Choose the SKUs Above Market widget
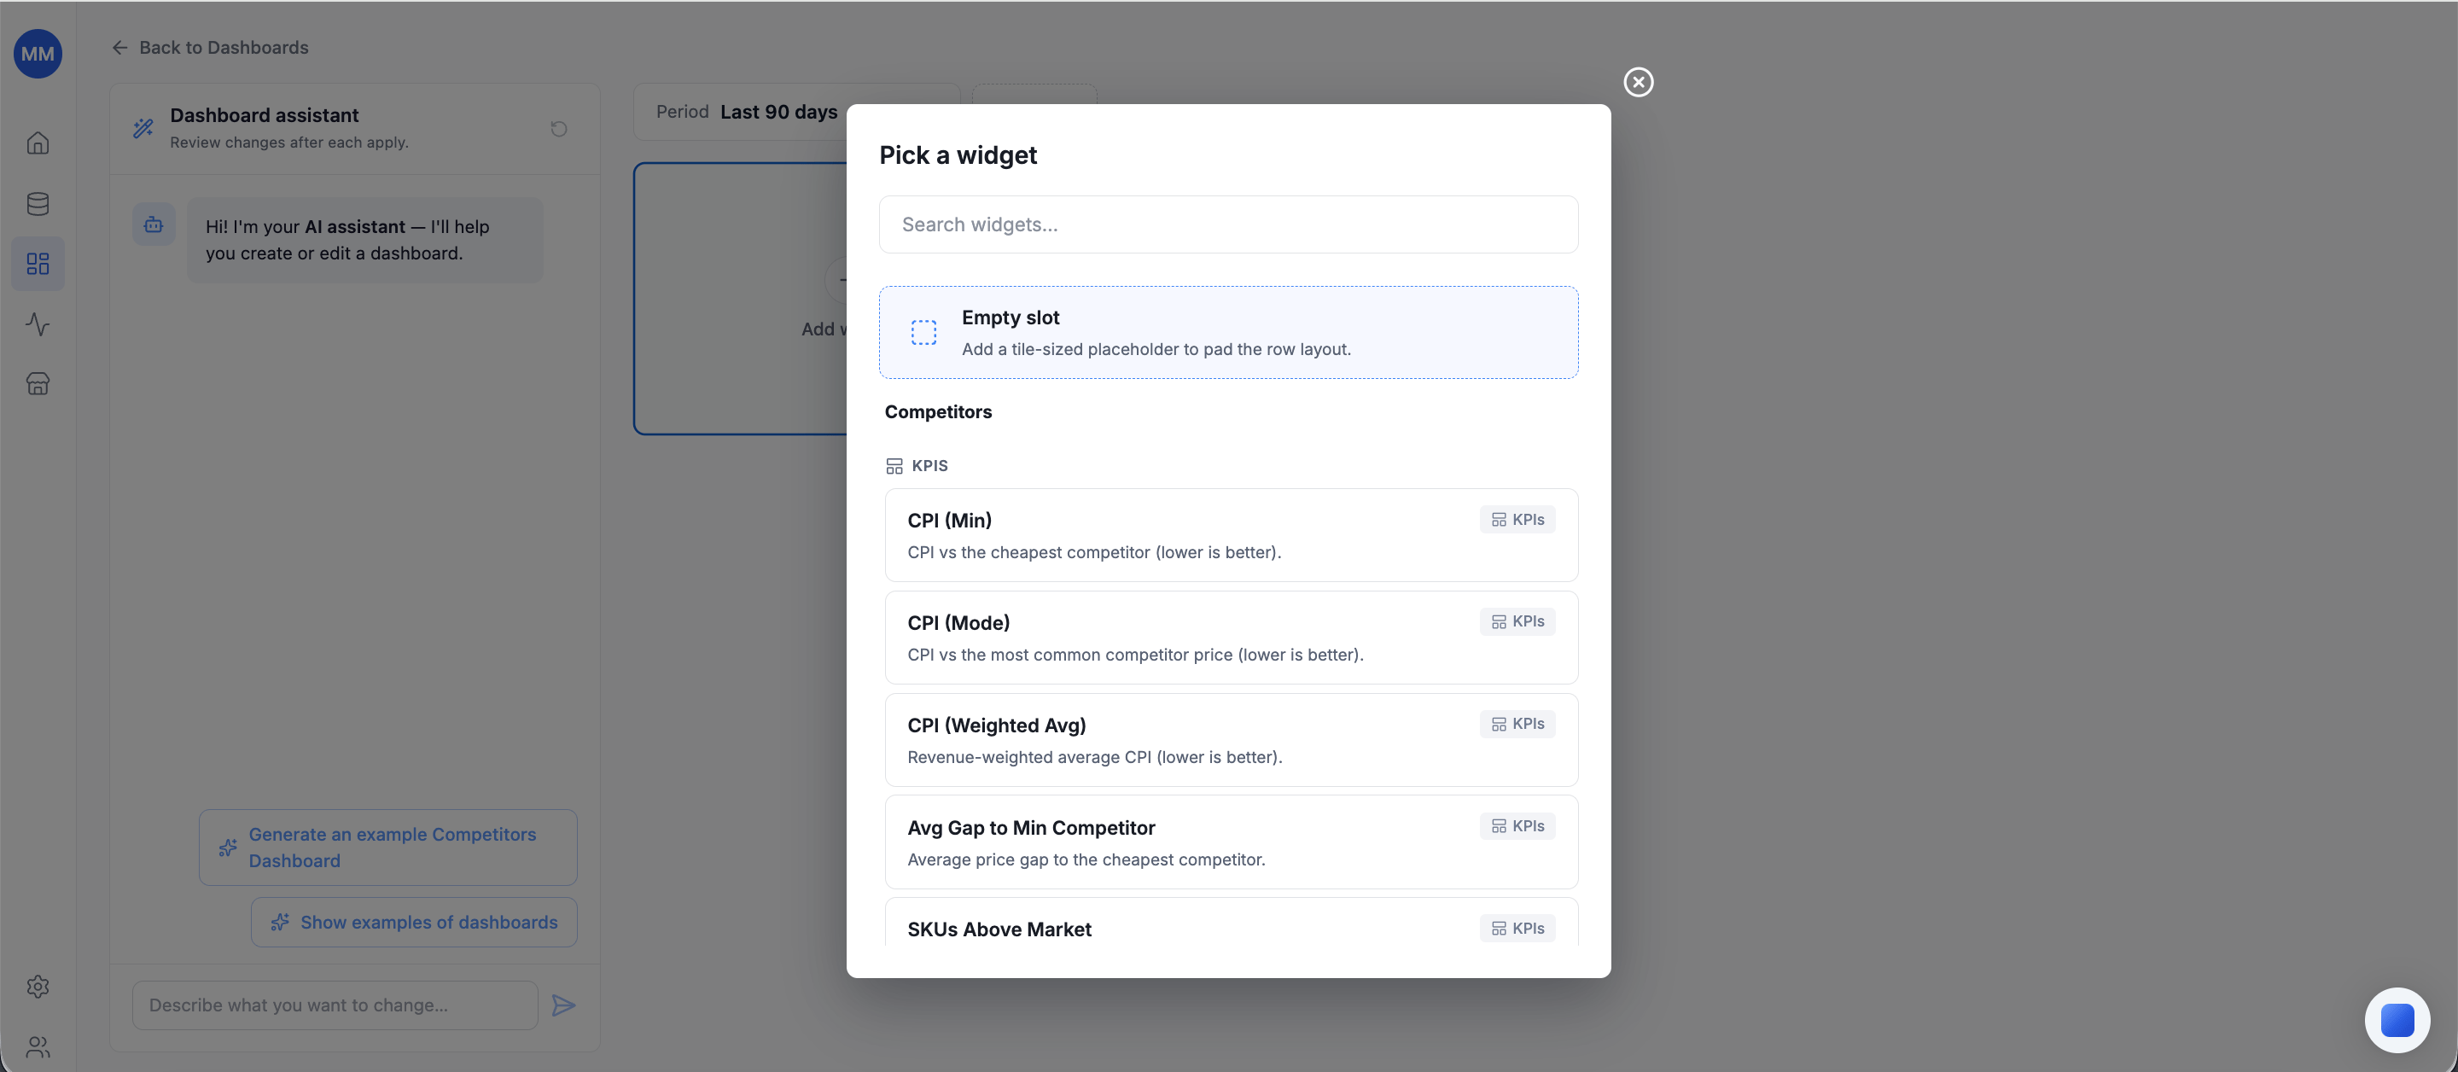This screenshot has height=1072, width=2458. tap(1231, 922)
